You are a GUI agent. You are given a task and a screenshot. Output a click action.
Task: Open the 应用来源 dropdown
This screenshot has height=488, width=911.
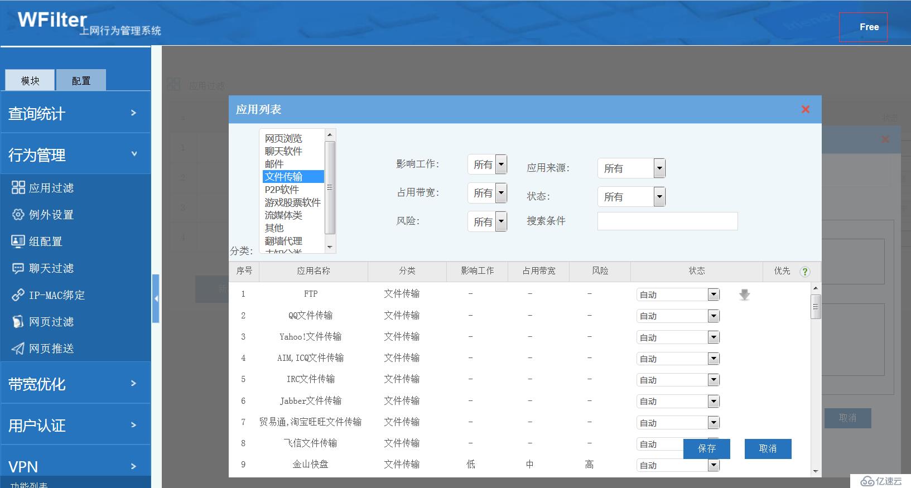(x=631, y=168)
